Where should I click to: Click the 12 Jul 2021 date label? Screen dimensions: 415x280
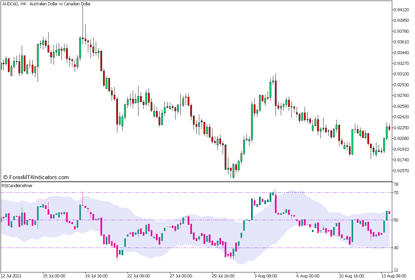13,275
